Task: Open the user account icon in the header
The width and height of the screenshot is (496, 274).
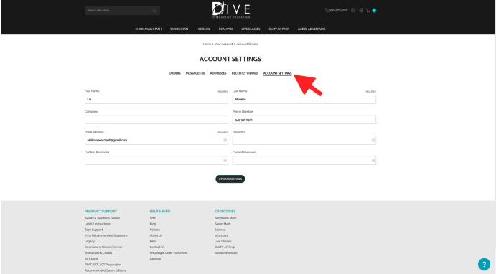Action: click(x=353, y=11)
